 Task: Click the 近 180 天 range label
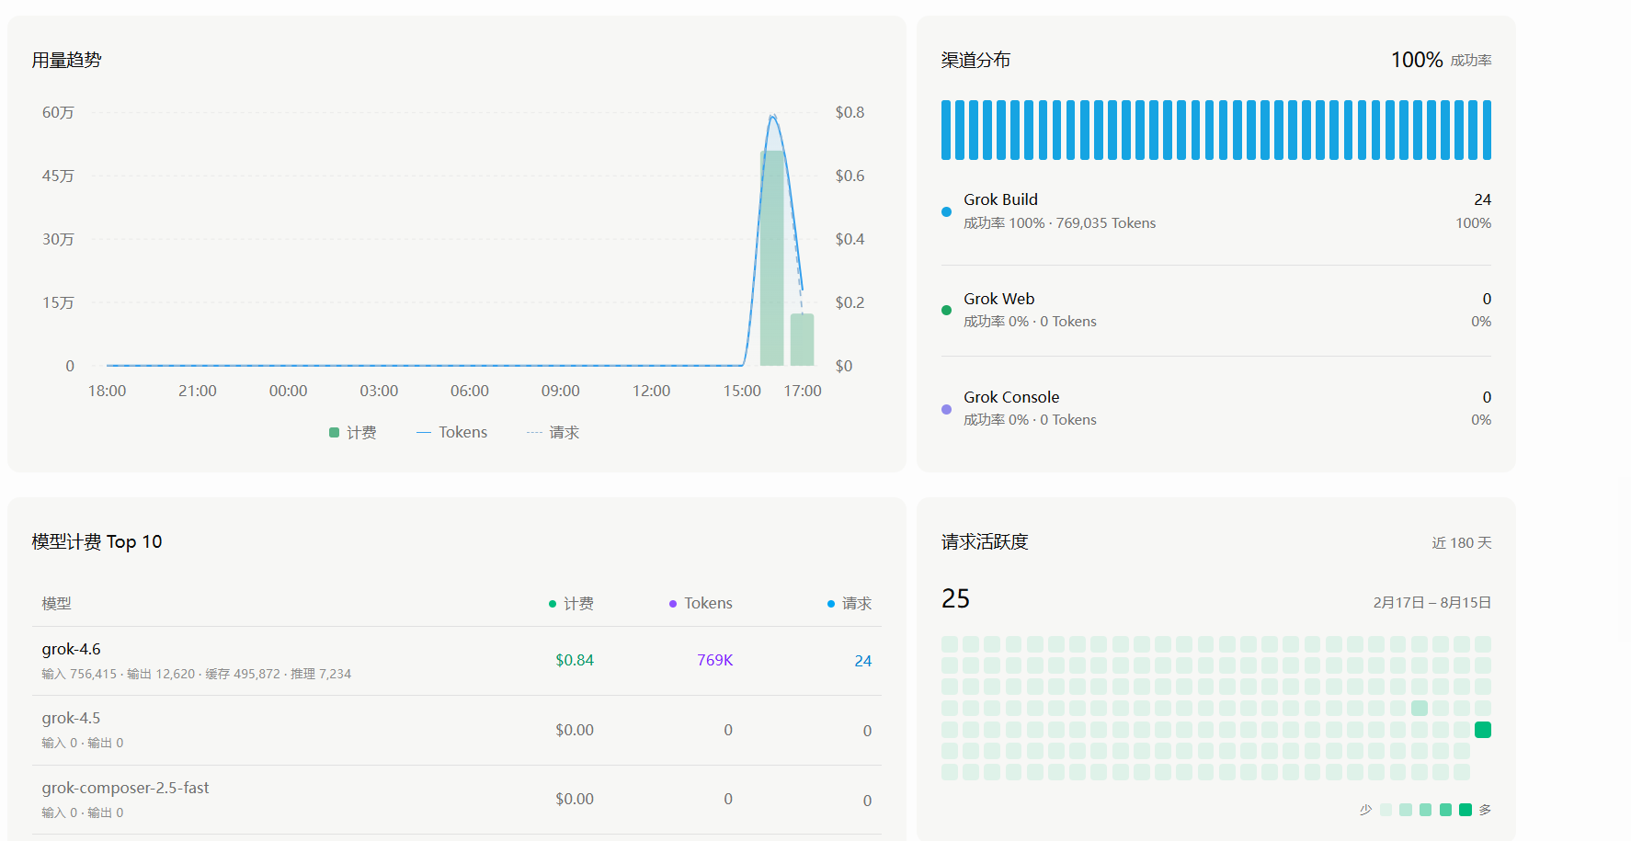pos(1461,543)
